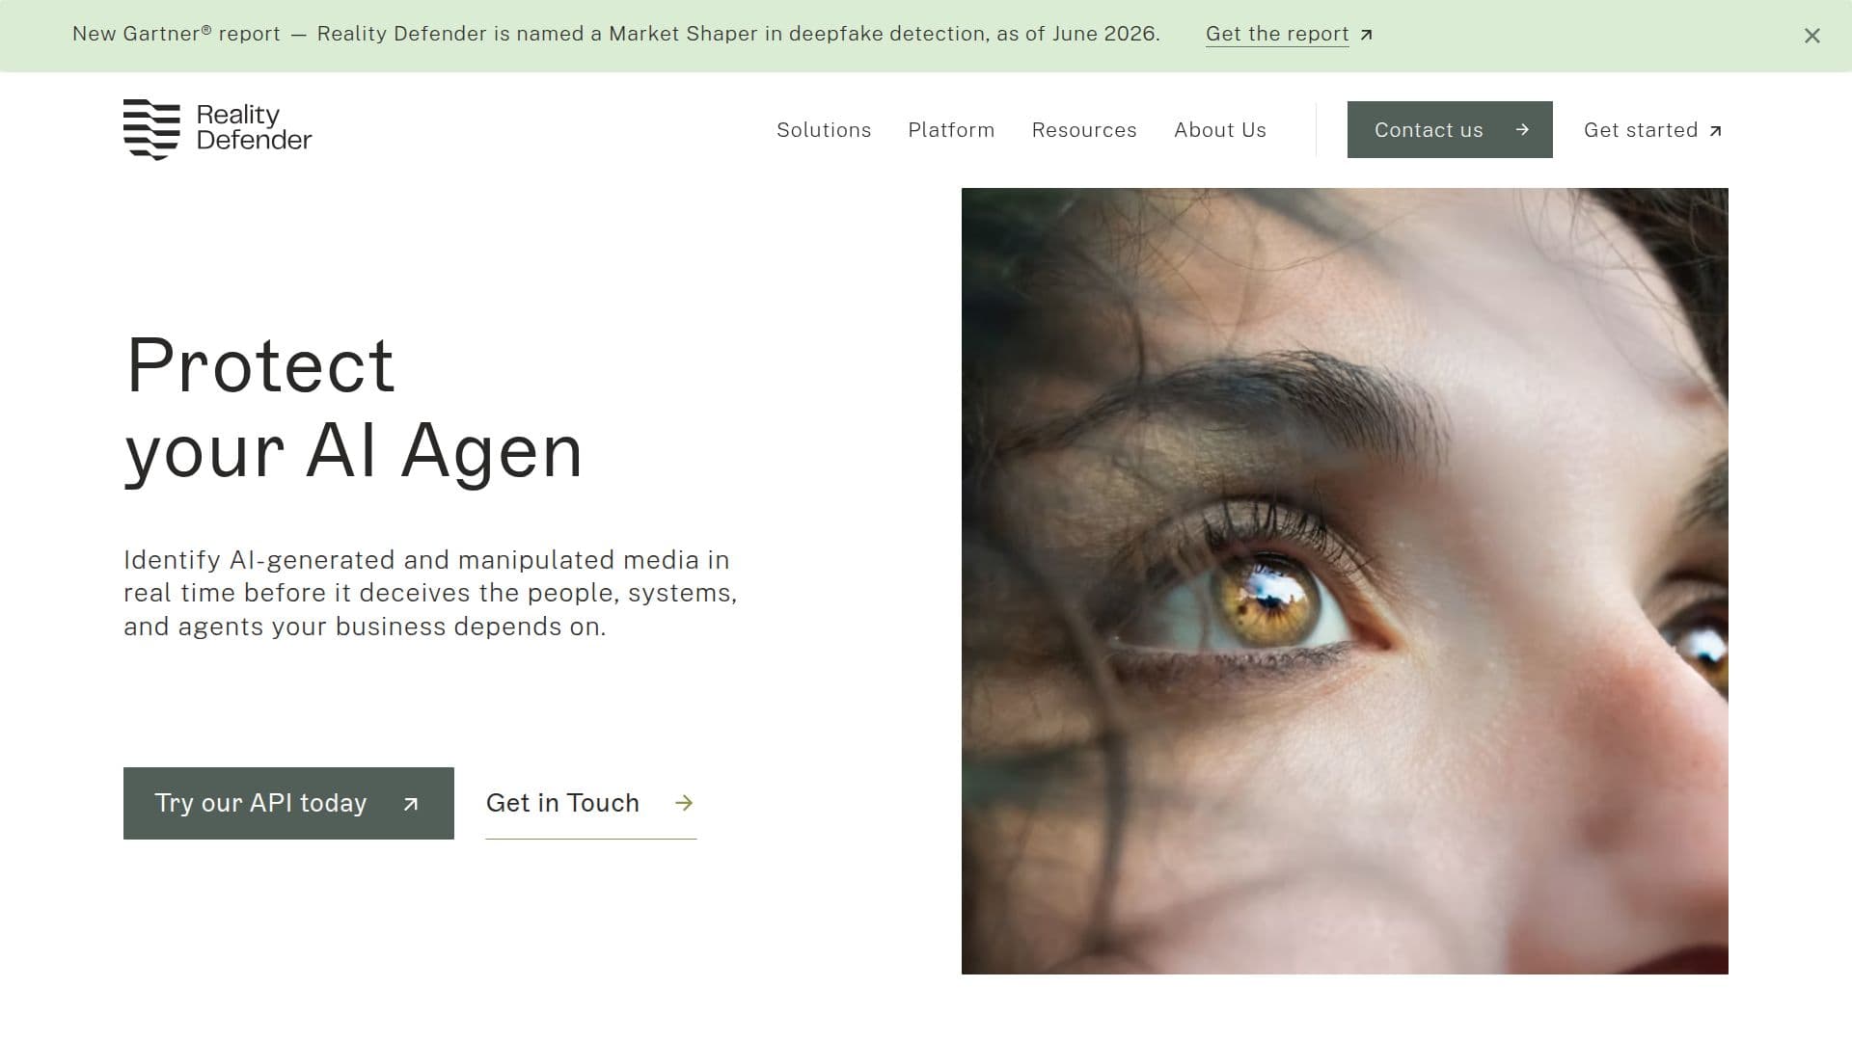The width and height of the screenshot is (1852, 1041).
Task: Follow the 'Get the report' link
Action: coord(1289,34)
